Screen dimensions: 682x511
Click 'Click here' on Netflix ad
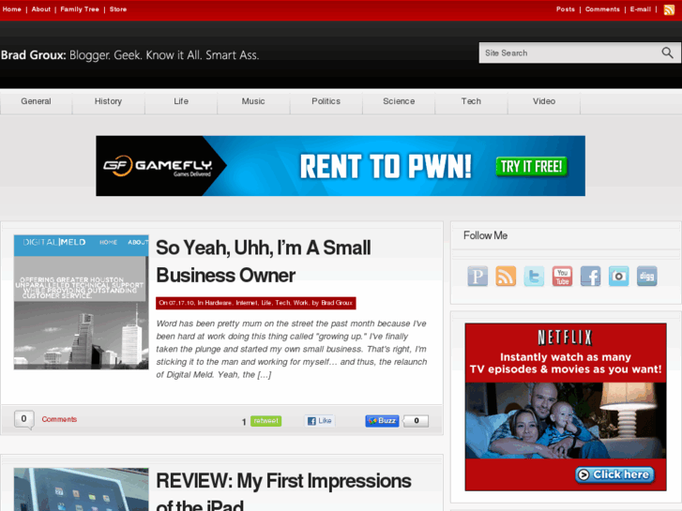pos(615,474)
